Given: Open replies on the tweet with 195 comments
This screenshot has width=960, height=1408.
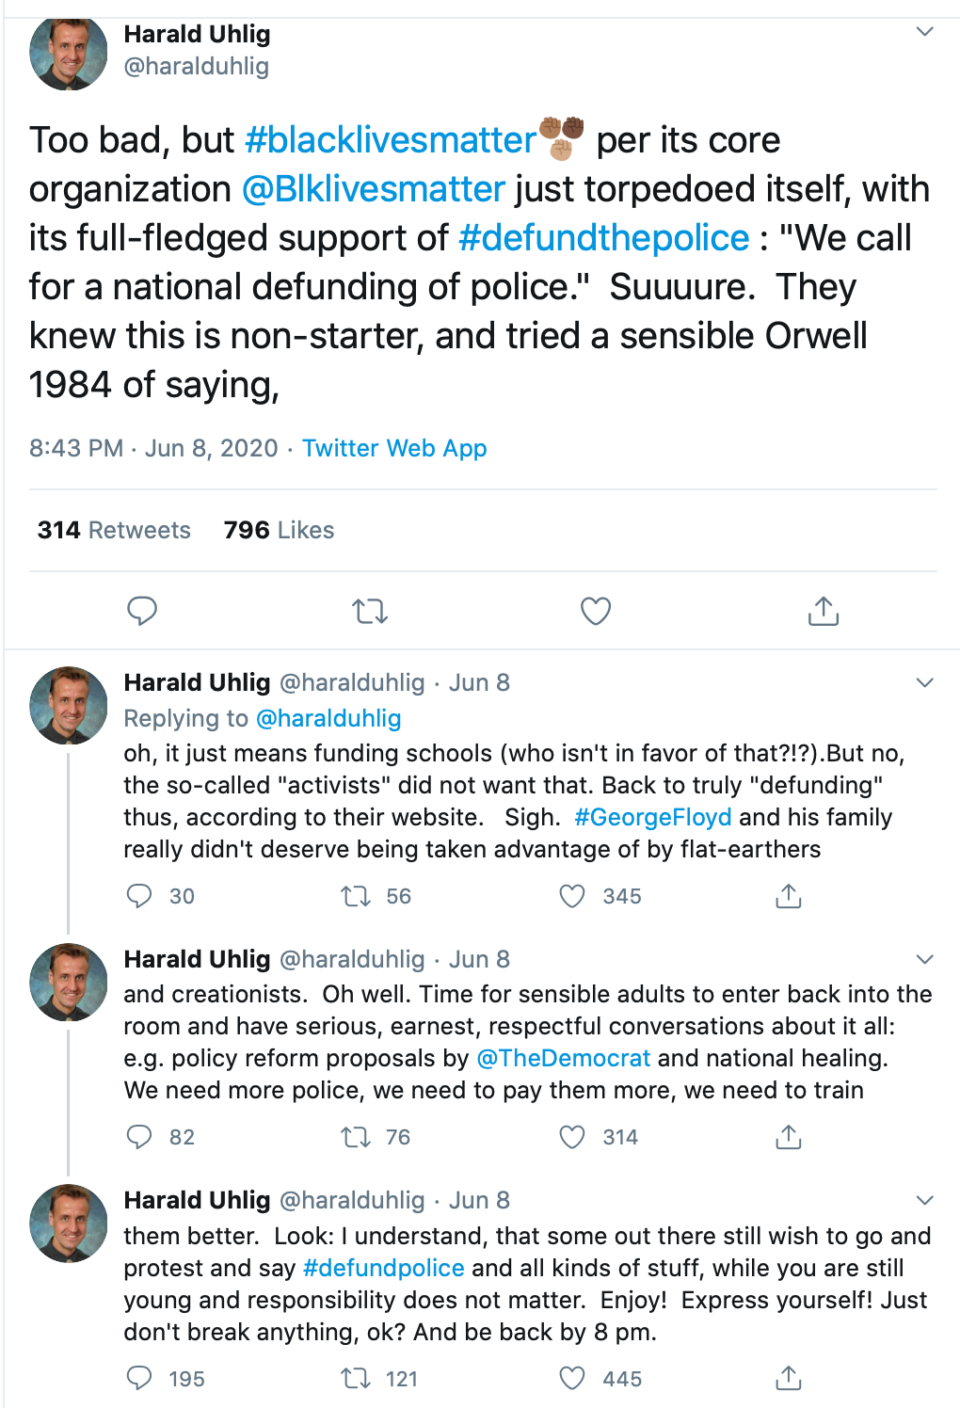Looking at the screenshot, I should [139, 1378].
